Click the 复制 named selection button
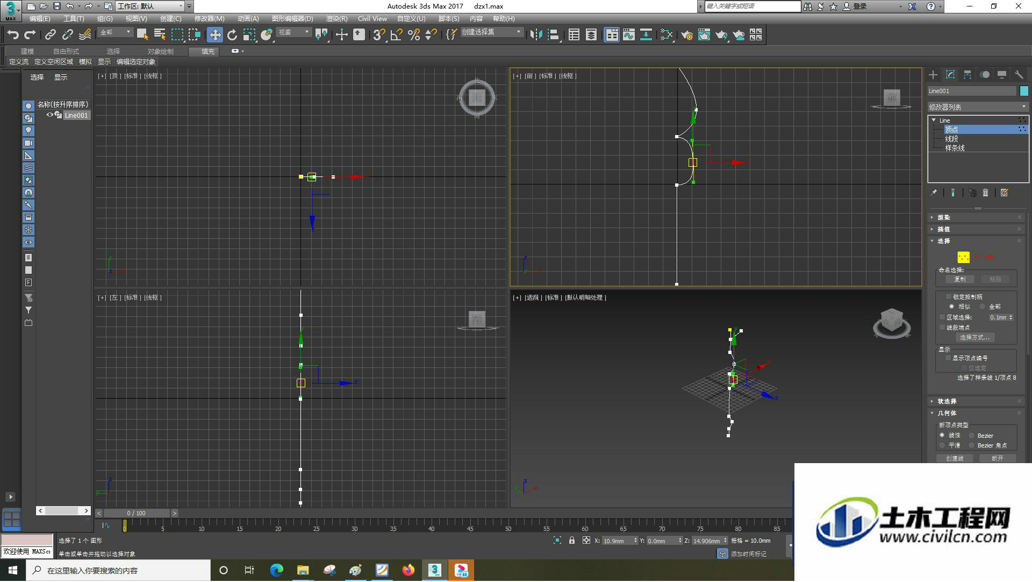The height and width of the screenshot is (582, 1032). (x=959, y=279)
